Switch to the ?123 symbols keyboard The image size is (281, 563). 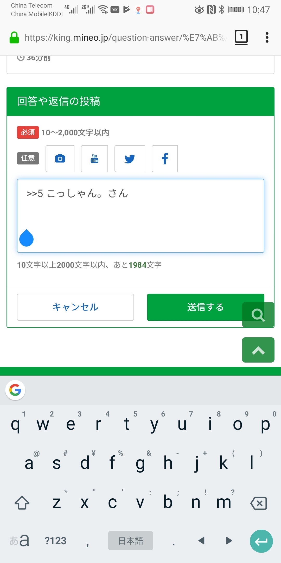(x=55, y=541)
